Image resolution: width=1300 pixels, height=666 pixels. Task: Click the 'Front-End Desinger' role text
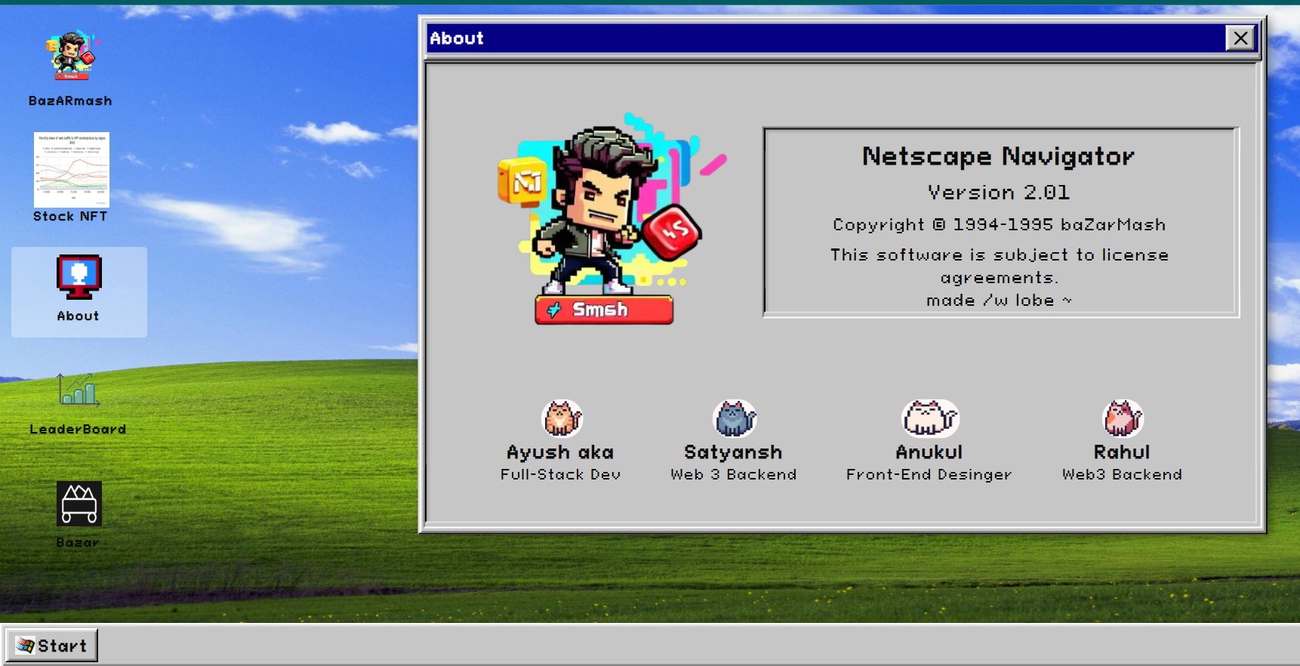point(929,474)
